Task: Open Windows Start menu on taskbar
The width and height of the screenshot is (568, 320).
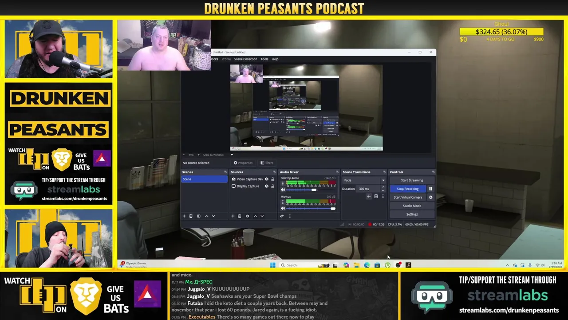Action: (272, 265)
